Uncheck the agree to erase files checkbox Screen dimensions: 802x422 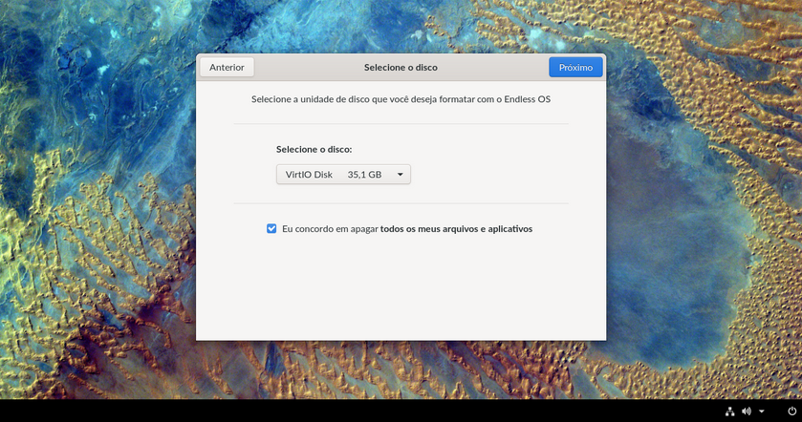271,228
